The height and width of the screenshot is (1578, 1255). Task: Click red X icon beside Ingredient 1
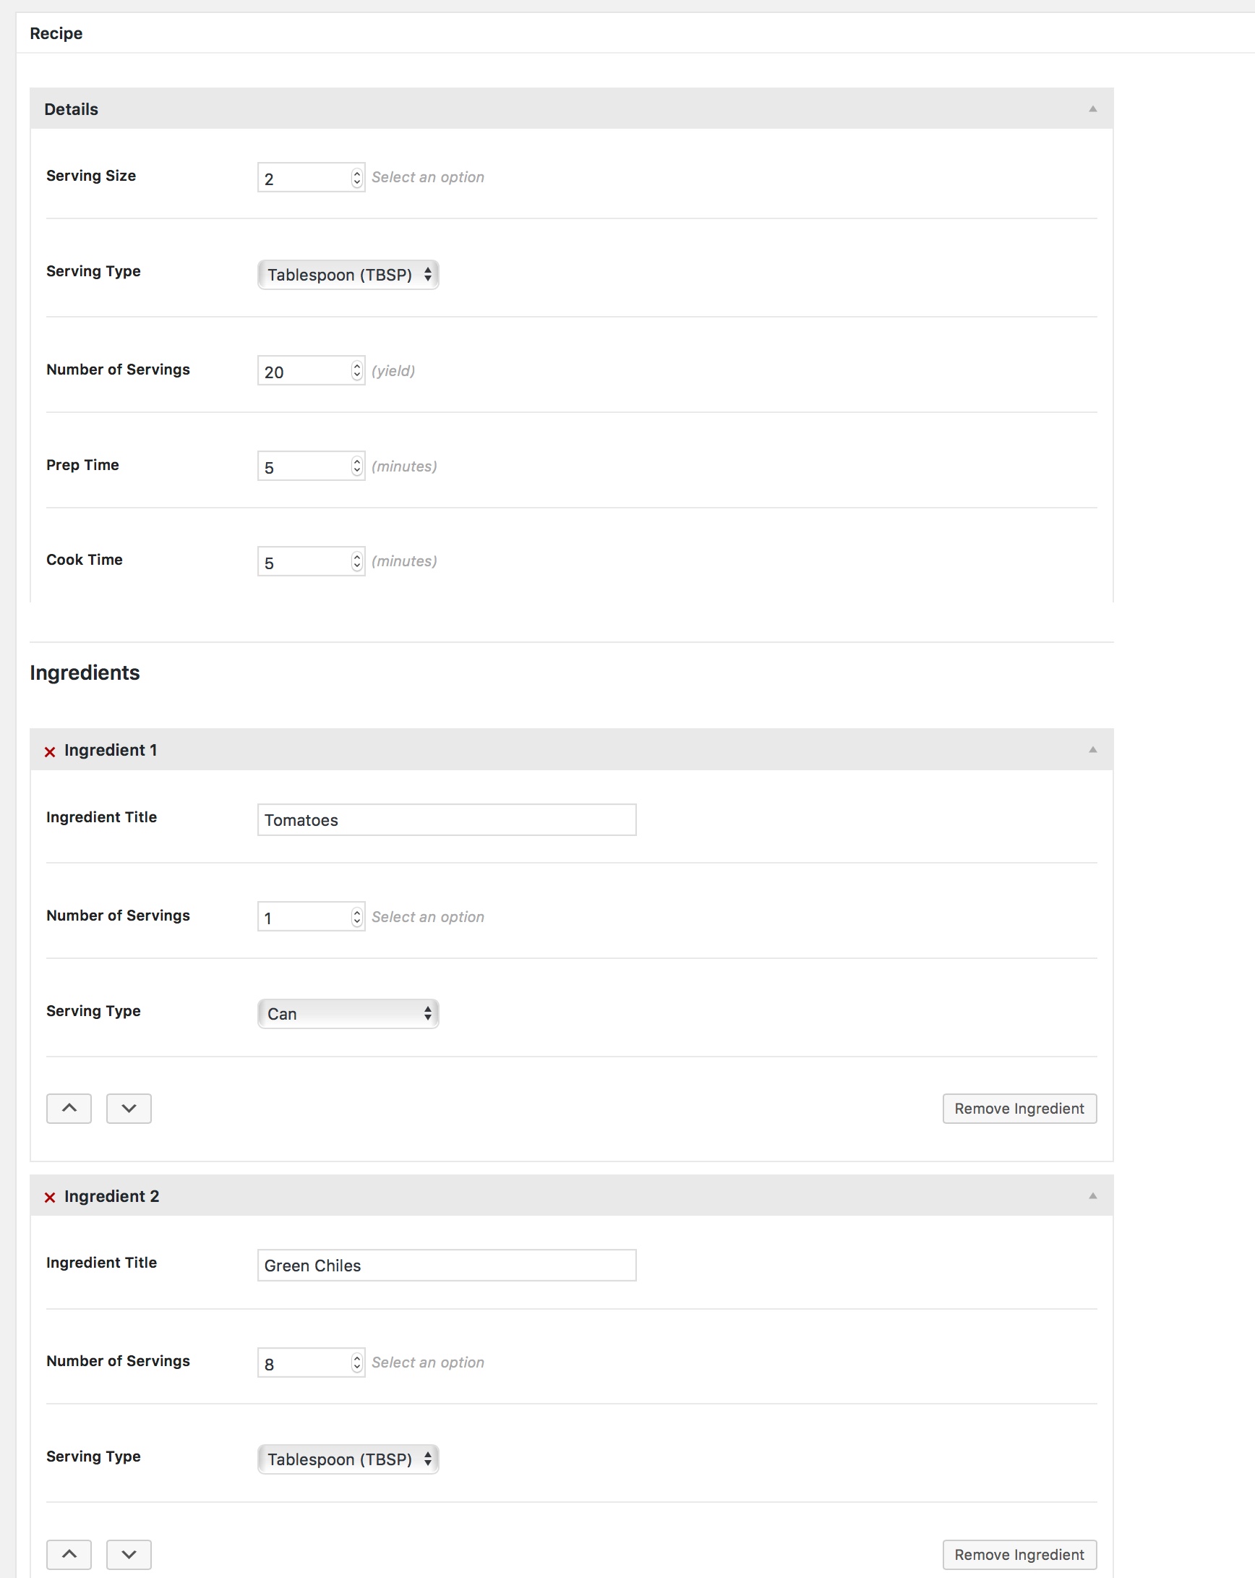pos(50,751)
